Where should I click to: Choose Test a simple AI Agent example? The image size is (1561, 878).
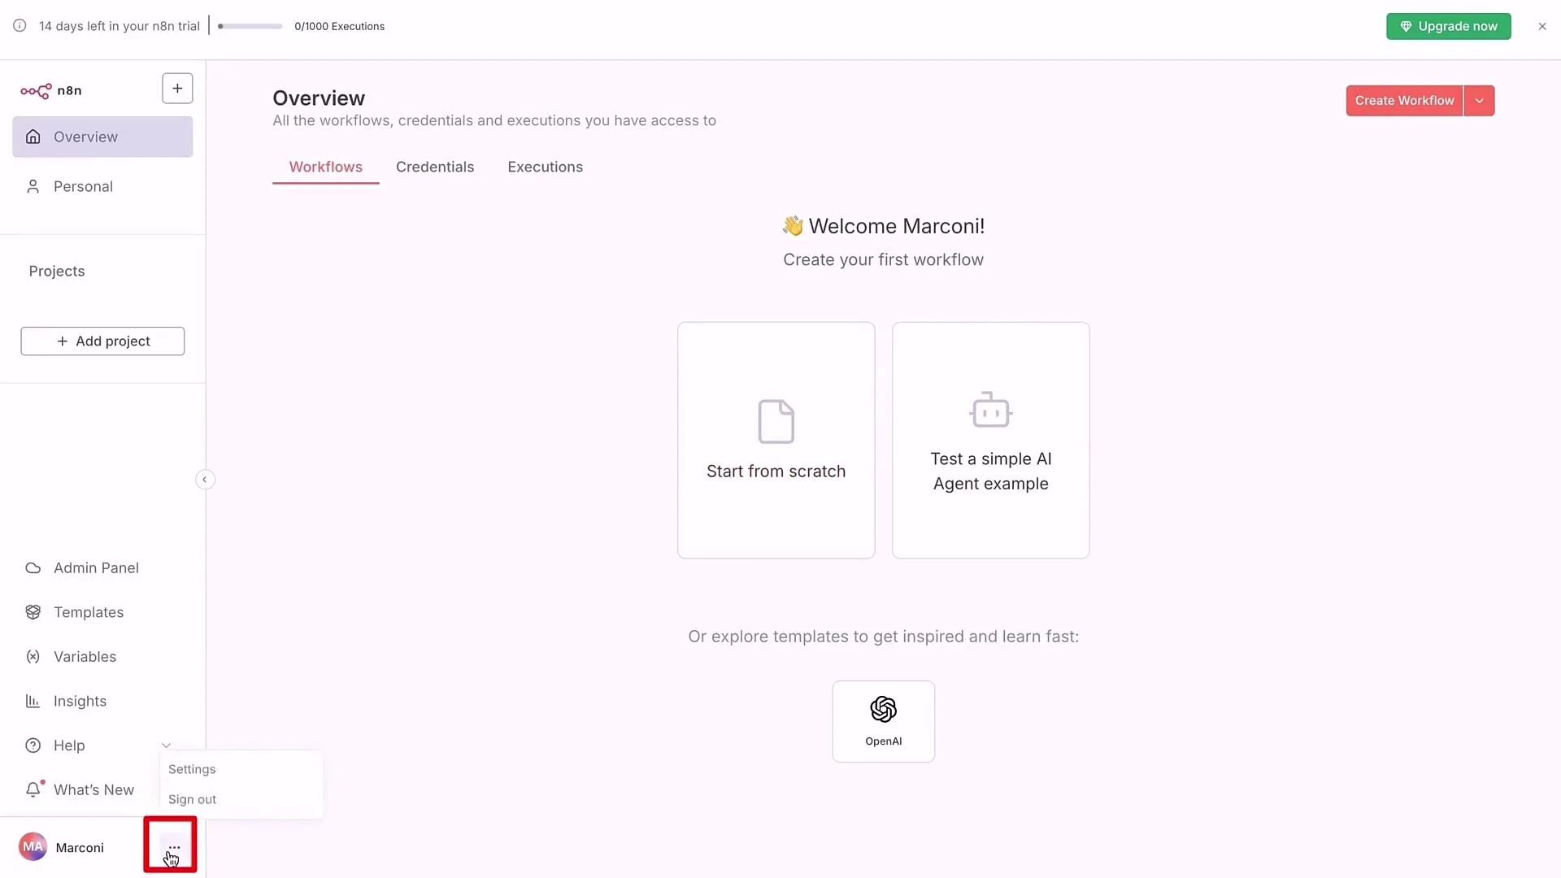pos(991,441)
